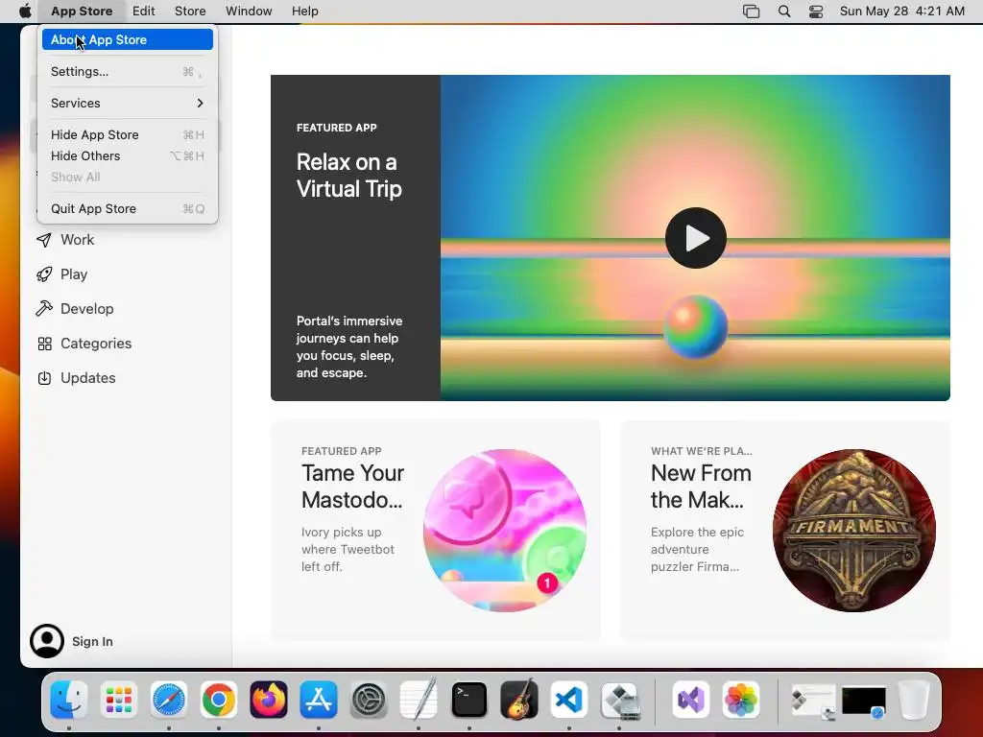The height and width of the screenshot is (737, 983).
Task: Open Spotlight search icon
Action: click(x=784, y=12)
